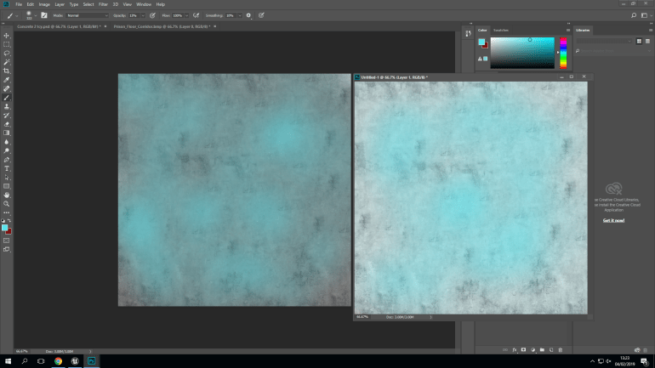Open the search icon in options bar
The image size is (655, 368).
click(x=634, y=15)
